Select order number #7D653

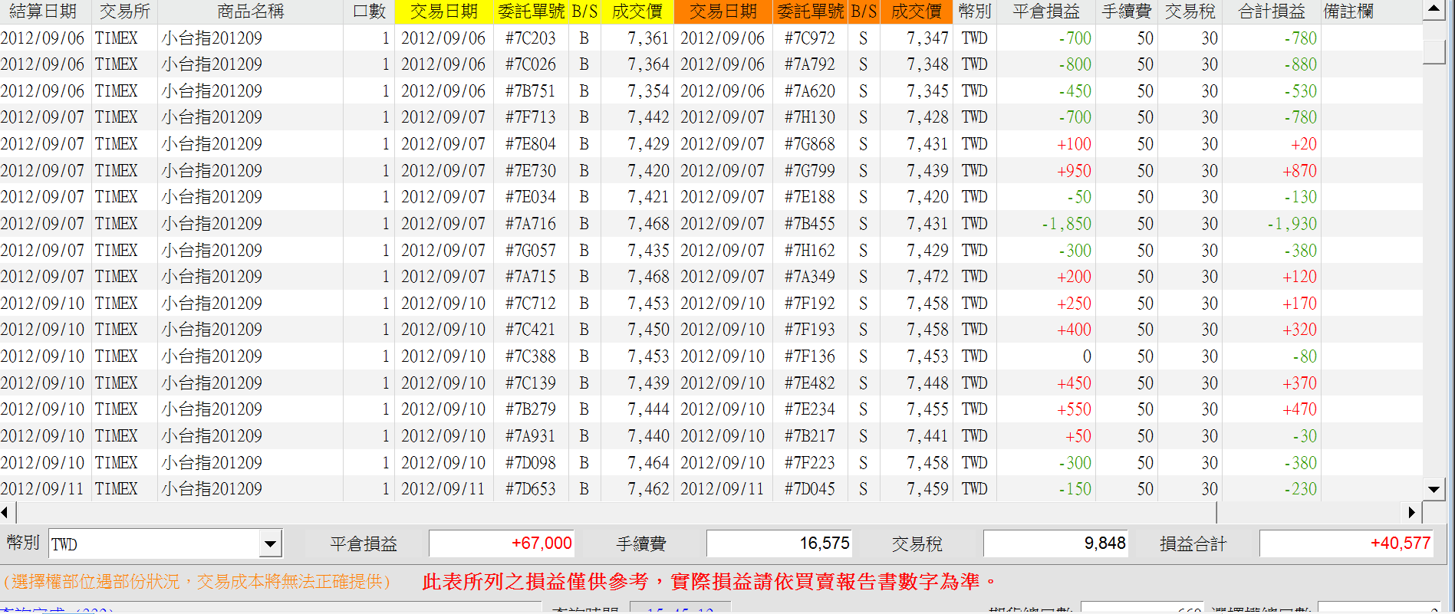pos(530,489)
